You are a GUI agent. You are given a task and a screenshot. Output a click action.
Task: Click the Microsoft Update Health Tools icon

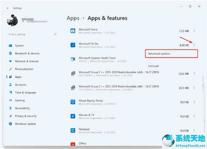pos(73,59)
